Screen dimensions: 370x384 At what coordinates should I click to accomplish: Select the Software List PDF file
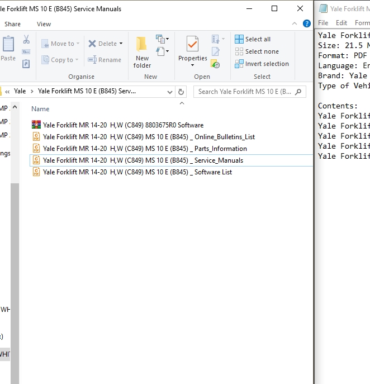[x=137, y=172]
